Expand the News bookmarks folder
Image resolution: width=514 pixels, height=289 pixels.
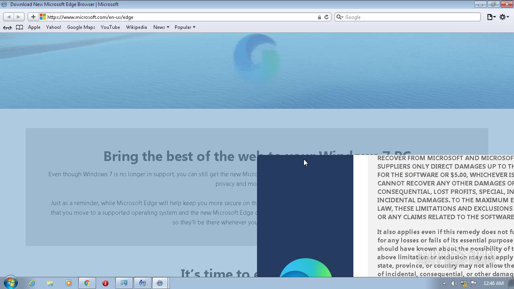click(x=161, y=27)
